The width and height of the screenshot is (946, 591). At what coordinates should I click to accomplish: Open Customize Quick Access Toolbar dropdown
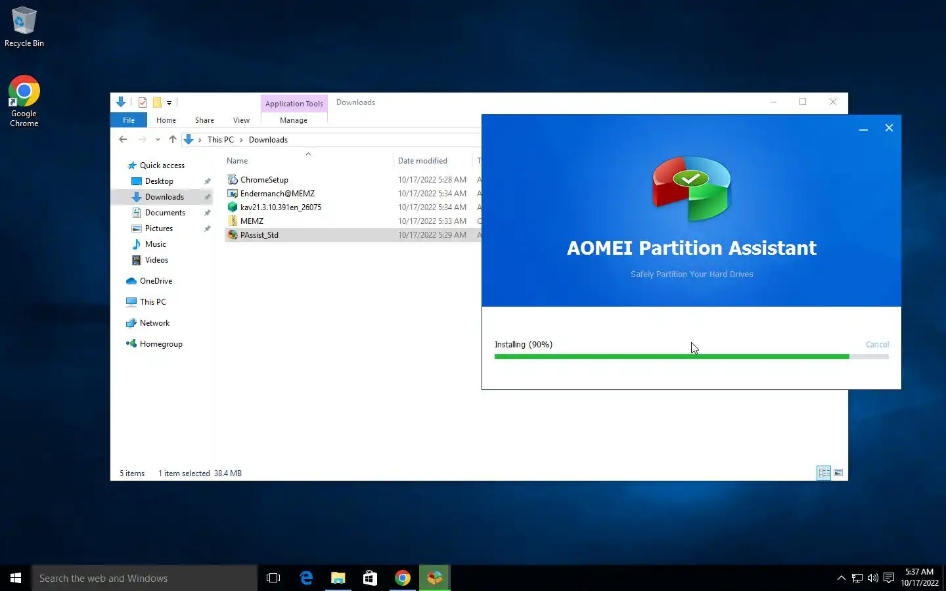(x=169, y=102)
